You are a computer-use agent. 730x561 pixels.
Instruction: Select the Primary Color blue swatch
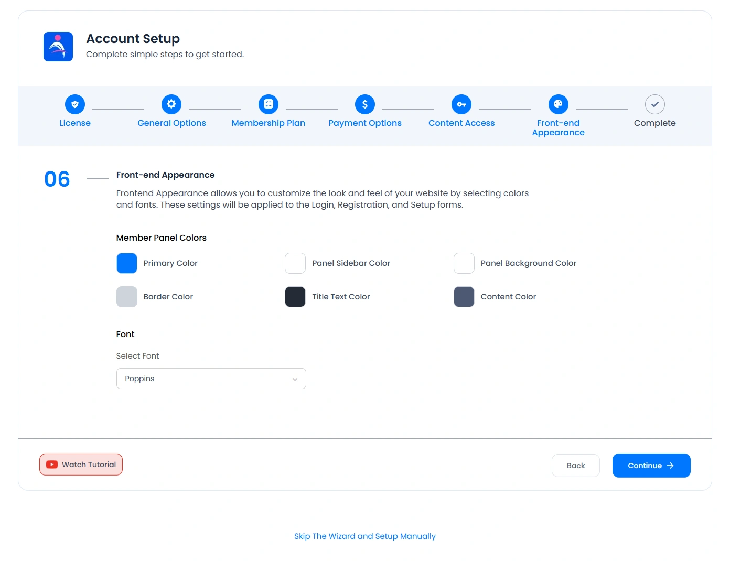pos(126,263)
